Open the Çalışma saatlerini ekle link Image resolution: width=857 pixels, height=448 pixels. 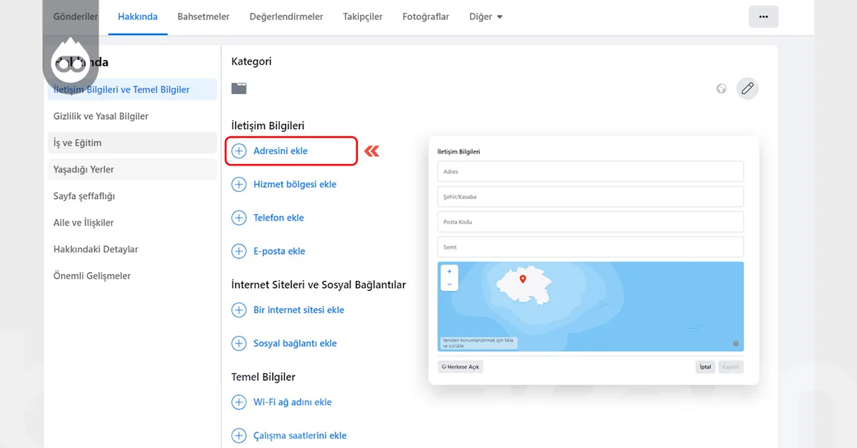(300, 435)
